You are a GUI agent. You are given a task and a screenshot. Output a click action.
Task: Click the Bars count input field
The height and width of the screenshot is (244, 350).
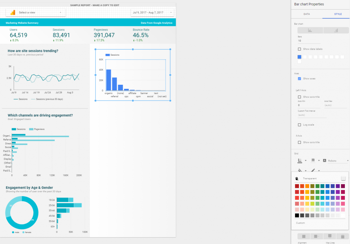309,41
